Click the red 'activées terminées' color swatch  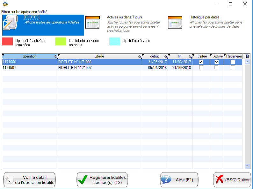[7, 42]
